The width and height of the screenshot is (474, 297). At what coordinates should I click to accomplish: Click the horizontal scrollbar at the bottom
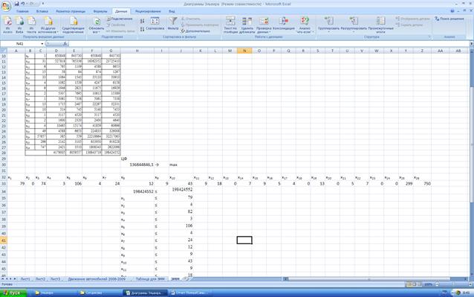[x=369, y=279]
